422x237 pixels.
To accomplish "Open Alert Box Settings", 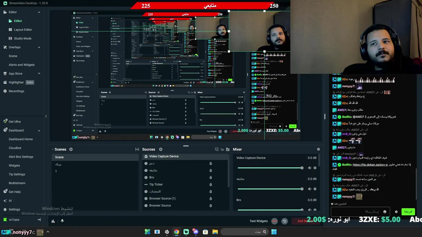I will point(21,157).
